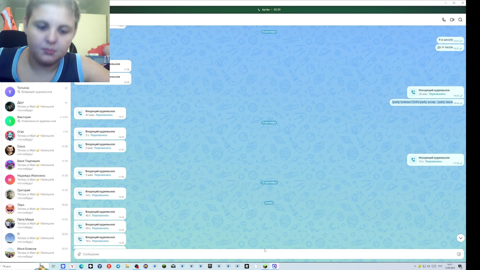Focus the Сообщение message input field

click(250, 254)
